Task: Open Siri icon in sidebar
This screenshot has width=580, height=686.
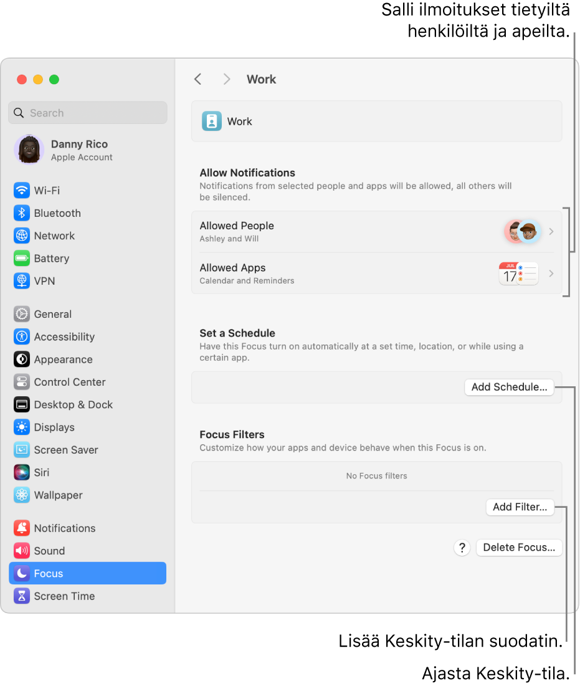Action: pyautogui.click(x=21, y=472)
